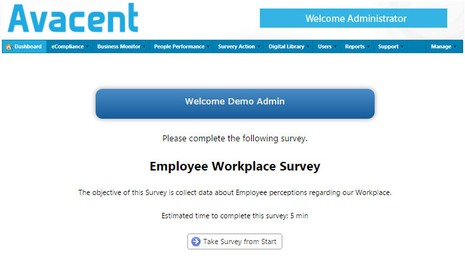This screenshot has width=465, height=272.
Task: Expand the Users menu arrow
Action: (335, 47)
